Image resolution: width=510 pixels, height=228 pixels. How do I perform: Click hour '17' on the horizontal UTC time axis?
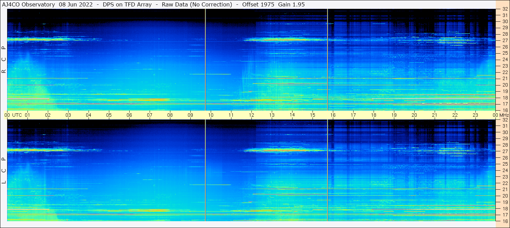[x=353, y=115]
